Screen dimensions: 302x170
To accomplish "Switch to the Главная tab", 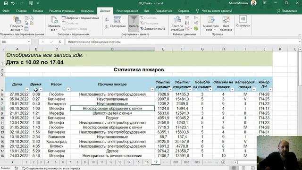I will pos(21,11).
